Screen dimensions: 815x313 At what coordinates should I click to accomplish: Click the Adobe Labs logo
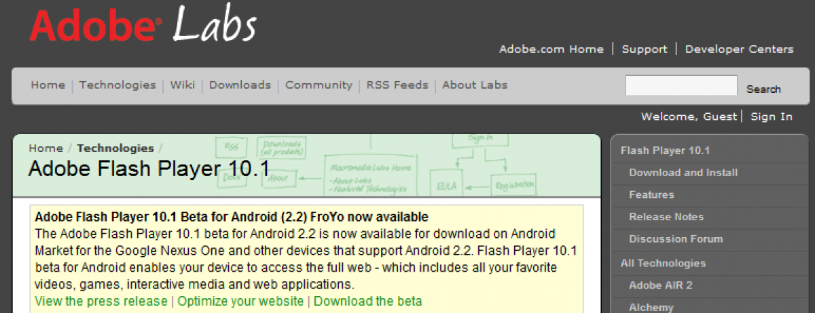[x=143, y=27]
